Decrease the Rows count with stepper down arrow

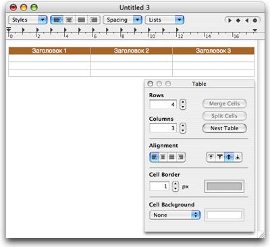pyautogui.click(x=183, y=107)
